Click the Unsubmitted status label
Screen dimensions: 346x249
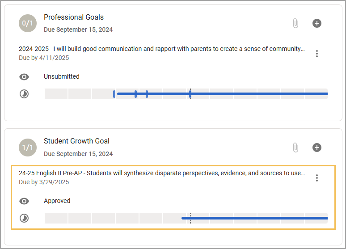[x=62, y=76]
